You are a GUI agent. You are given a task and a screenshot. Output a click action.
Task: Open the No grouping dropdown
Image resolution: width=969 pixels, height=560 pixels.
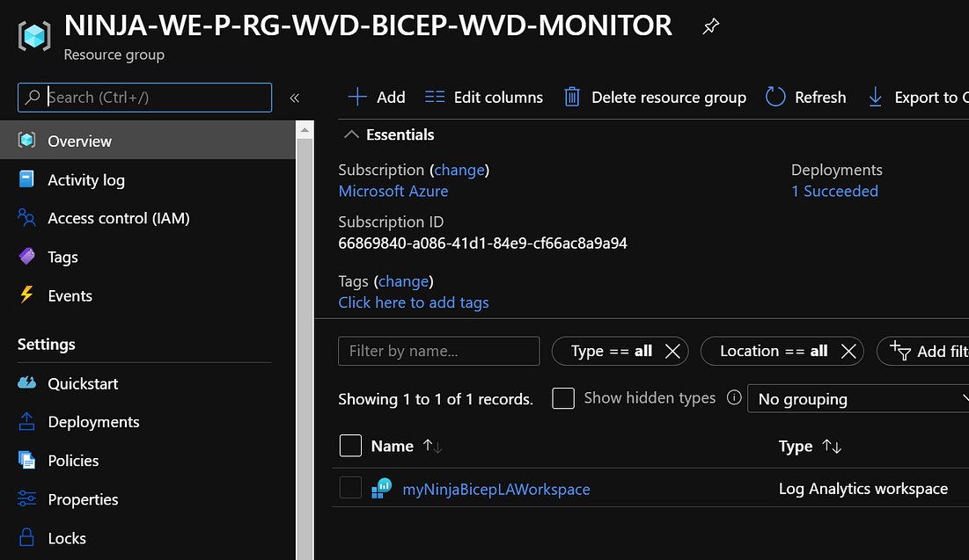pyautogui.click(x=858, y=399)
